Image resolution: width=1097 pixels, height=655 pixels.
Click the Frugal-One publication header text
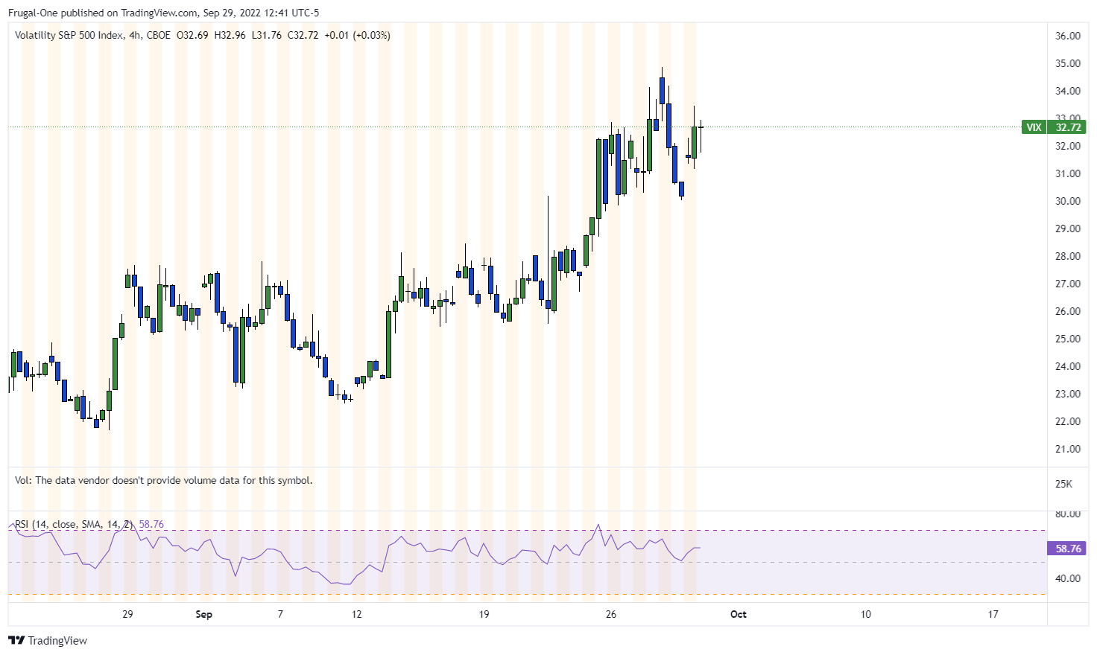point(163,13)
